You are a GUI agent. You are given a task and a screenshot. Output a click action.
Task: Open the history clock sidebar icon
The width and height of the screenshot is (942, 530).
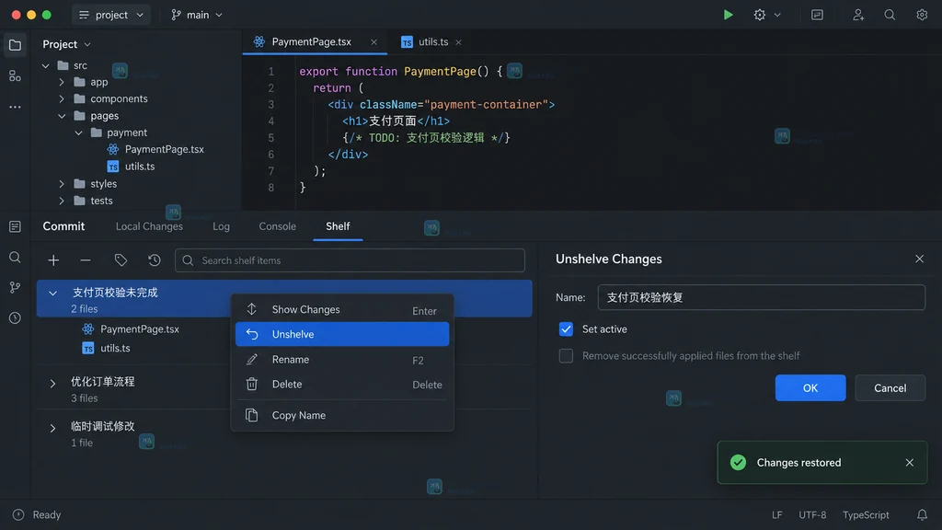pyautogui.click(x=15, y=317)
